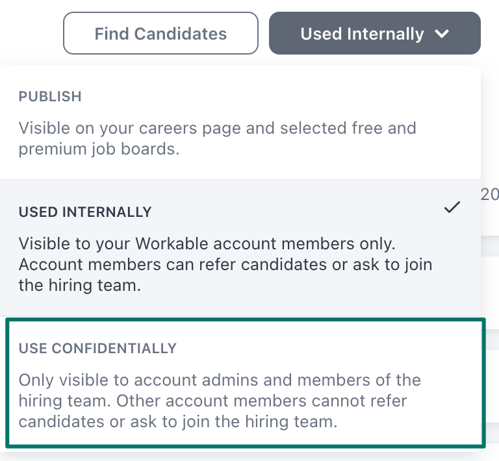Image resolution: width=499 pixels, height=461 pixels.
Task: Click 'hiring team. Other account members cannot refer' line
Action: tap(212, 401)
